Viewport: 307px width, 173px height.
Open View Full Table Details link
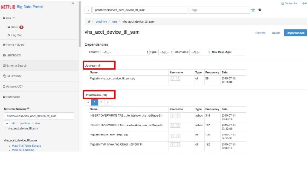[x=26, y=146]
